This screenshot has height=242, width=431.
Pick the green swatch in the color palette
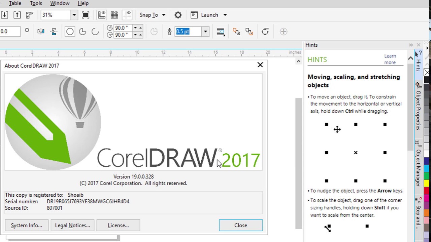coord(427,175)
